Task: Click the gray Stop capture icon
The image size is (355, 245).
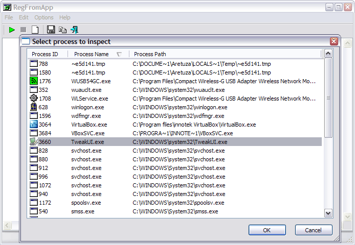Action: [24, 30]
